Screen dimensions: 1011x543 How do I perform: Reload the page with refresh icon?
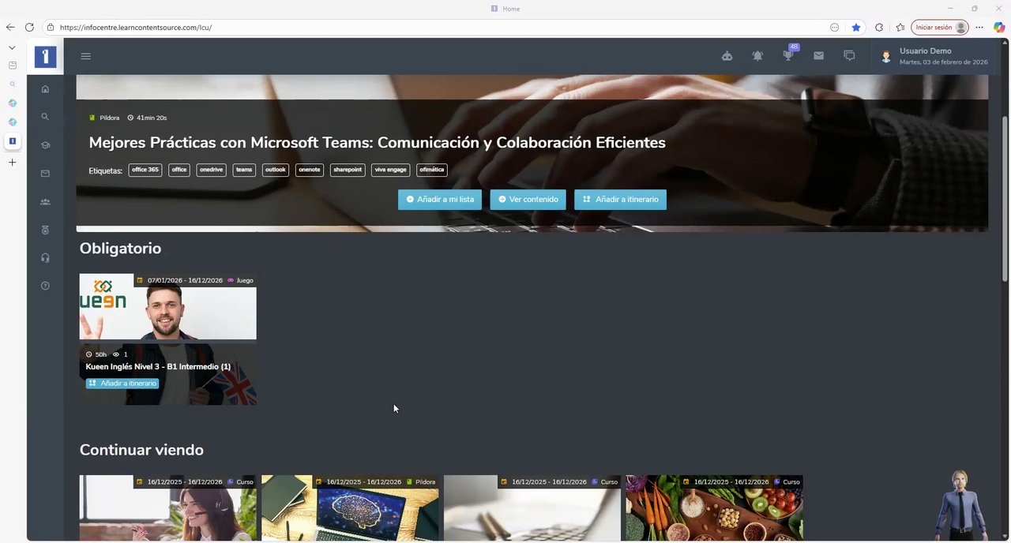point(29,27)
